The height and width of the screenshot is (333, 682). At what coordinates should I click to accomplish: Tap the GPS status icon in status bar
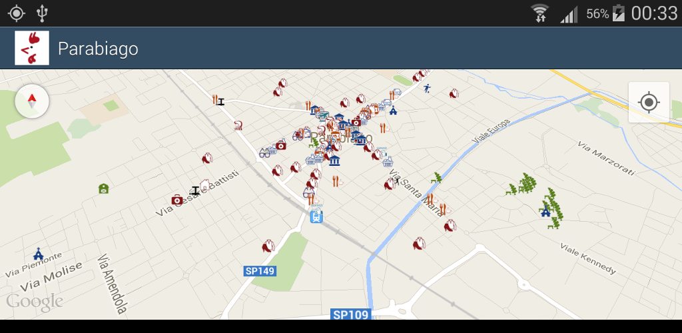[x=16, y=13]
